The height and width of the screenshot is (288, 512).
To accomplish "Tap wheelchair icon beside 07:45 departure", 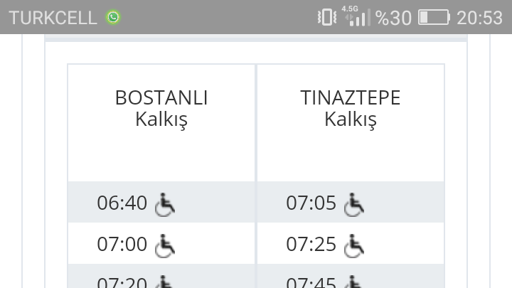I will click(x=354, y=282).
